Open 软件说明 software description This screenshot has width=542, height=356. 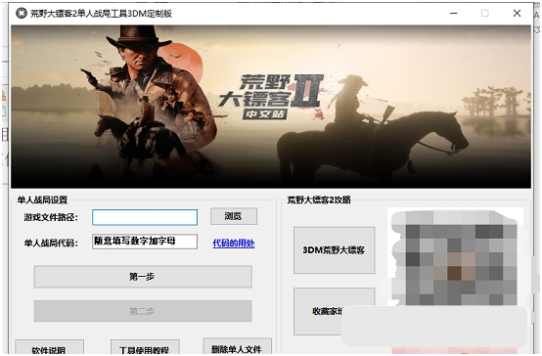pos(50,347)
